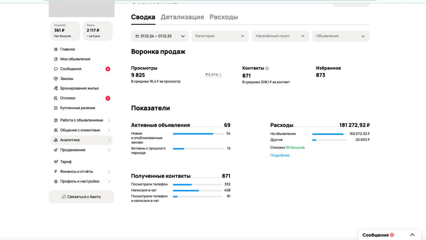Click the Купленные резюме icon
The image size is (426, 240).
[x=56, y=108]
